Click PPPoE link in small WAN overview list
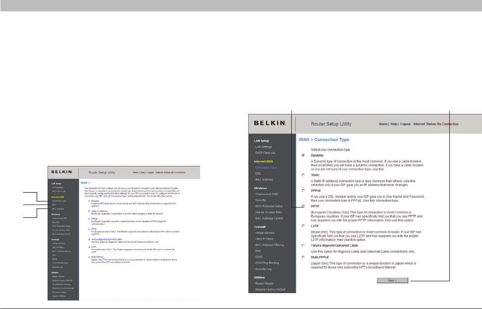This screenshot has height=309, width=482. click(x=94, y=219)
